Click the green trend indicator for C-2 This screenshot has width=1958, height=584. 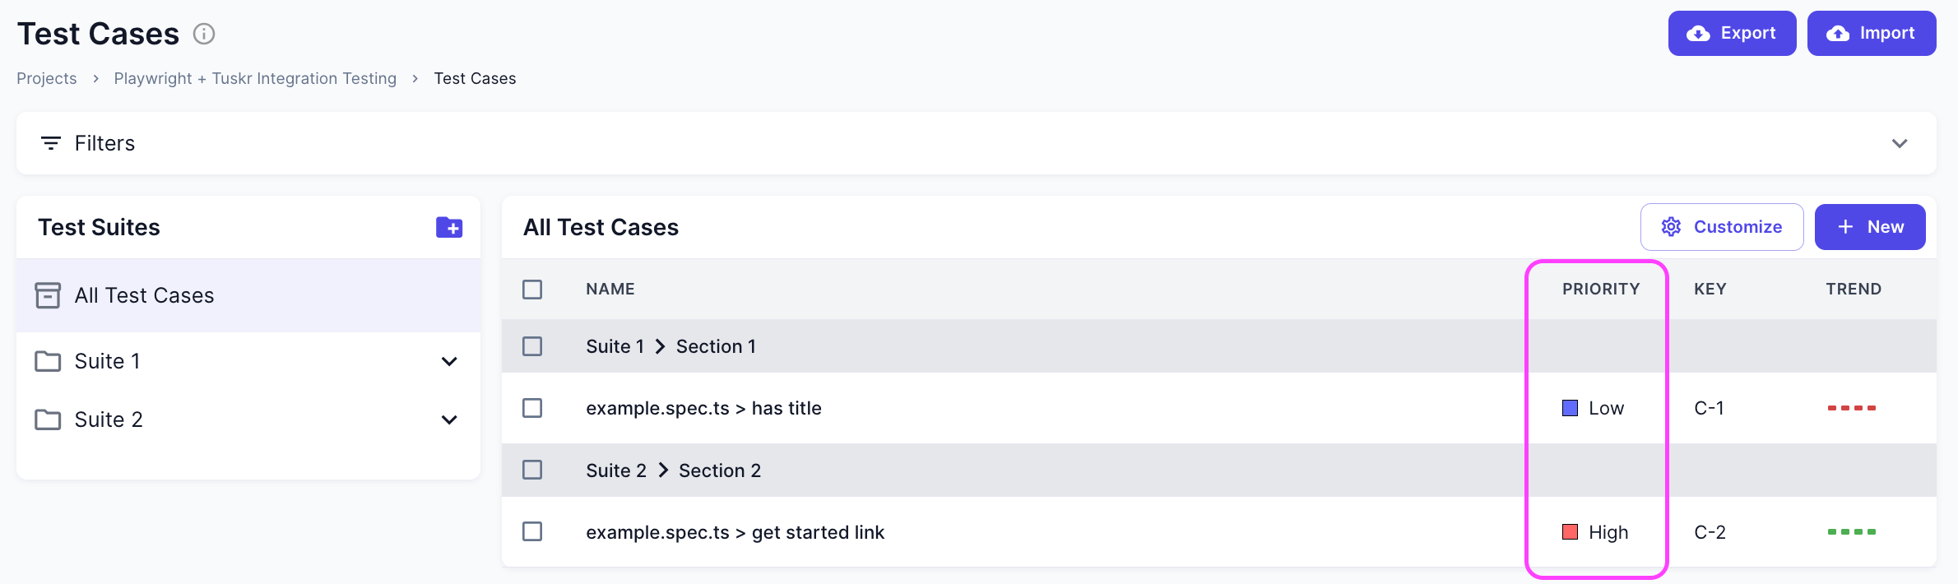(x=1851, y=532)
